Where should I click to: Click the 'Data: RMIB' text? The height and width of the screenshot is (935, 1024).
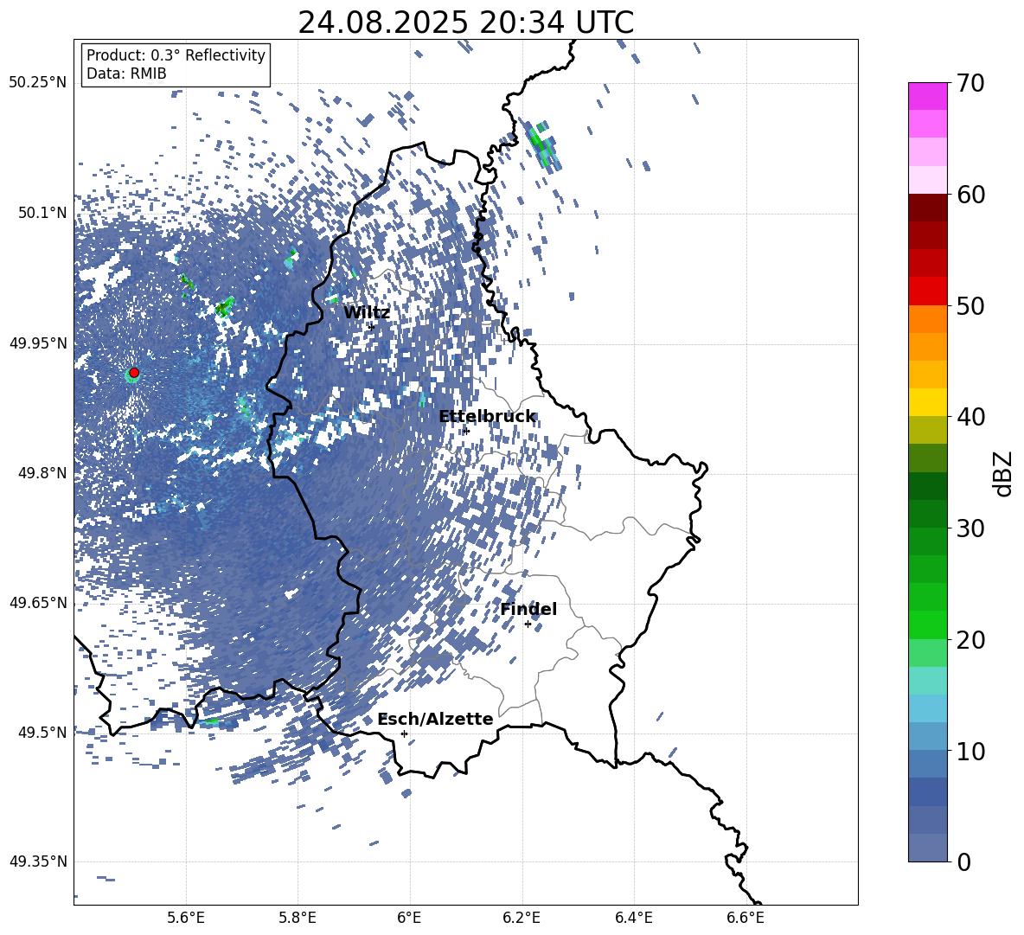(126, 74)
